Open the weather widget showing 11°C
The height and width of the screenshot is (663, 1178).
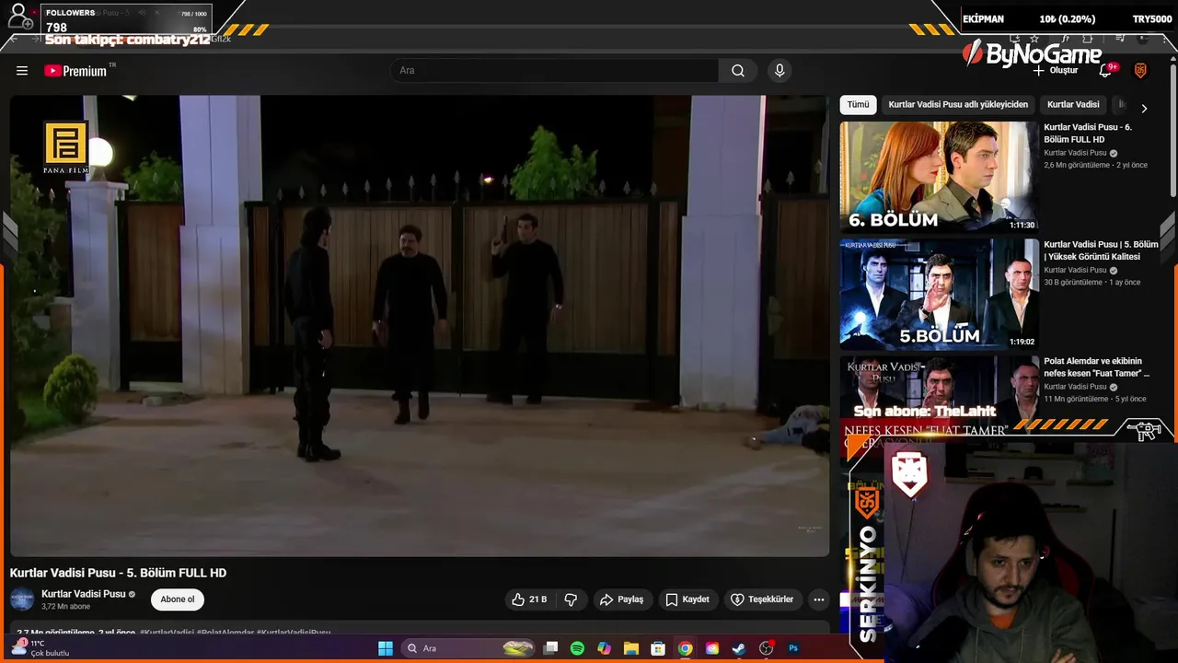41,648
